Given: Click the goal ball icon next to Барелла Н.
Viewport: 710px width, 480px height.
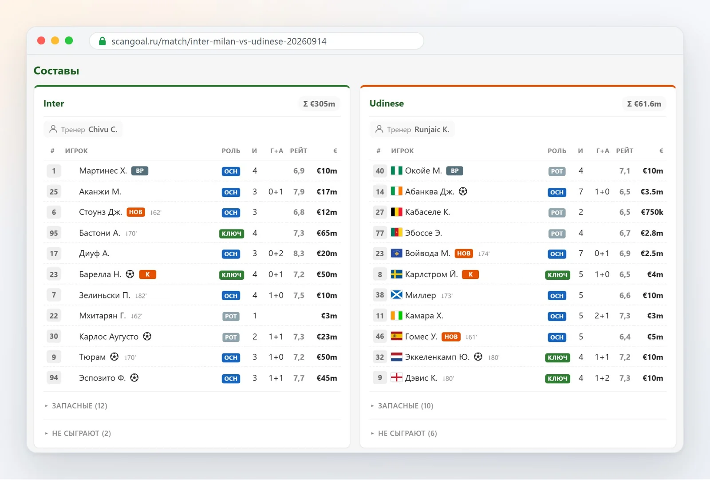Looking at the screenshot, I should pos(130,274).
